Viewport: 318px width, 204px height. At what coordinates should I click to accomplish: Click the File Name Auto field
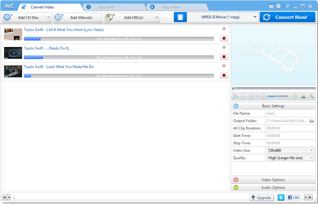click(x=291, y=114)
